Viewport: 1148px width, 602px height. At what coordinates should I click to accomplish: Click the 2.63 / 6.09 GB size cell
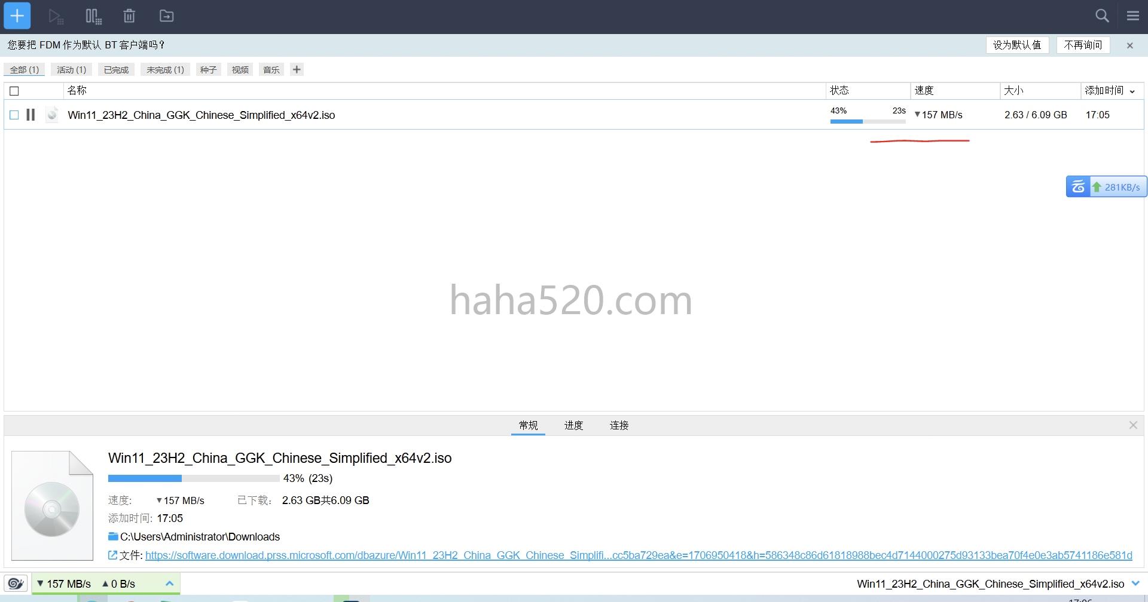(1036, 115)
